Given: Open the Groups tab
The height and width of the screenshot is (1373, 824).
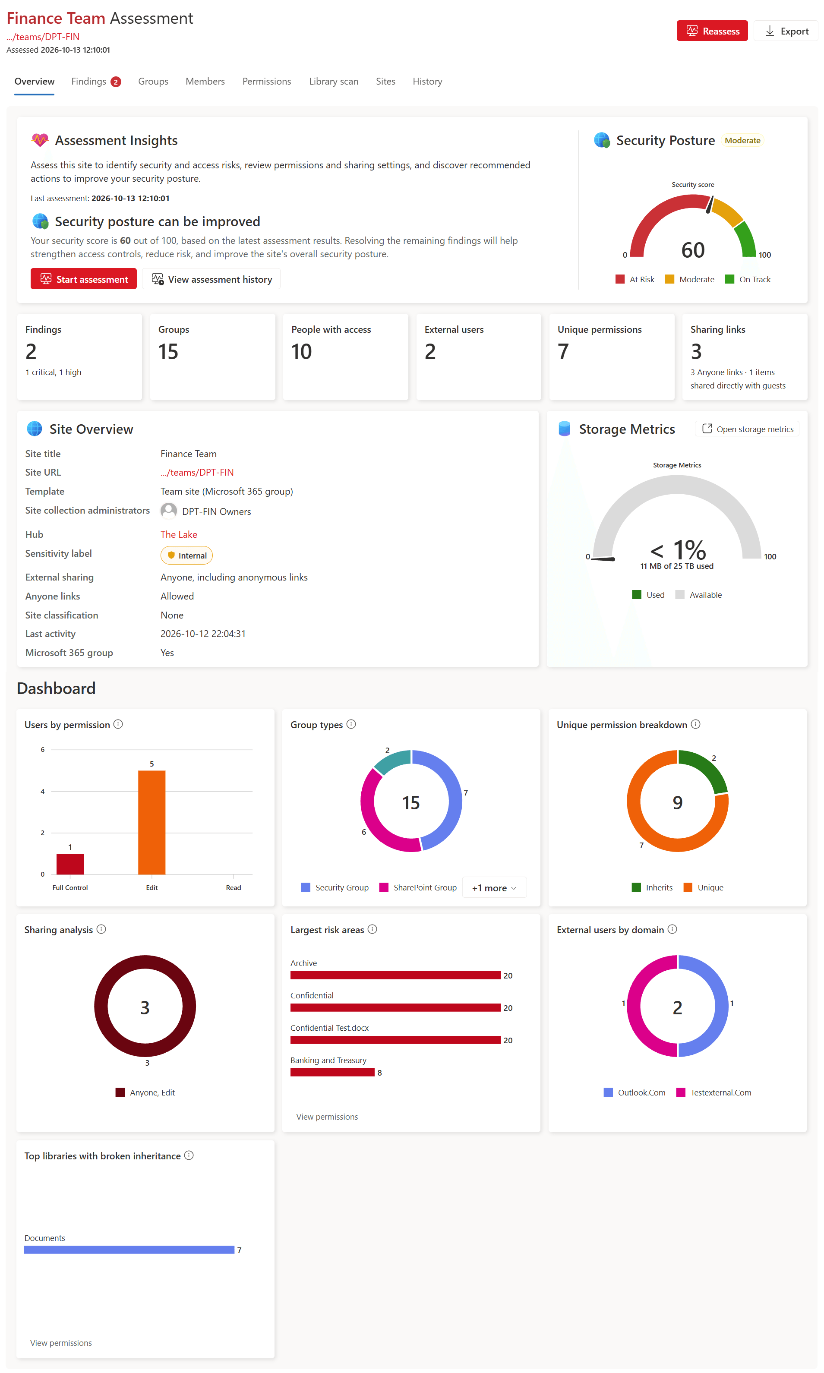Looking at the screenshot, I should 153,82.
